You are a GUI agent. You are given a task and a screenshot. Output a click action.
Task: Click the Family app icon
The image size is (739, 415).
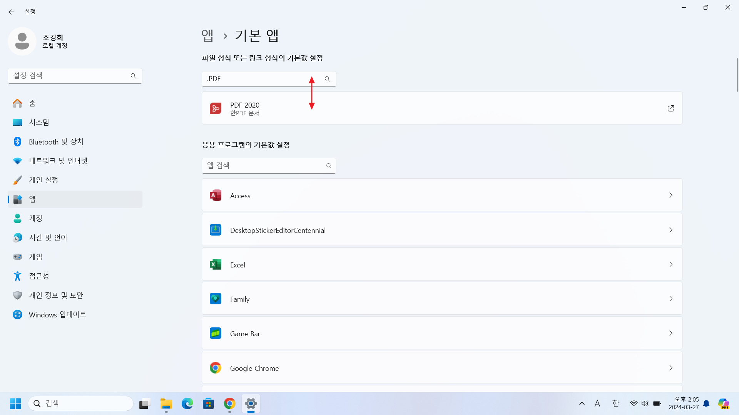coord(216,299)
